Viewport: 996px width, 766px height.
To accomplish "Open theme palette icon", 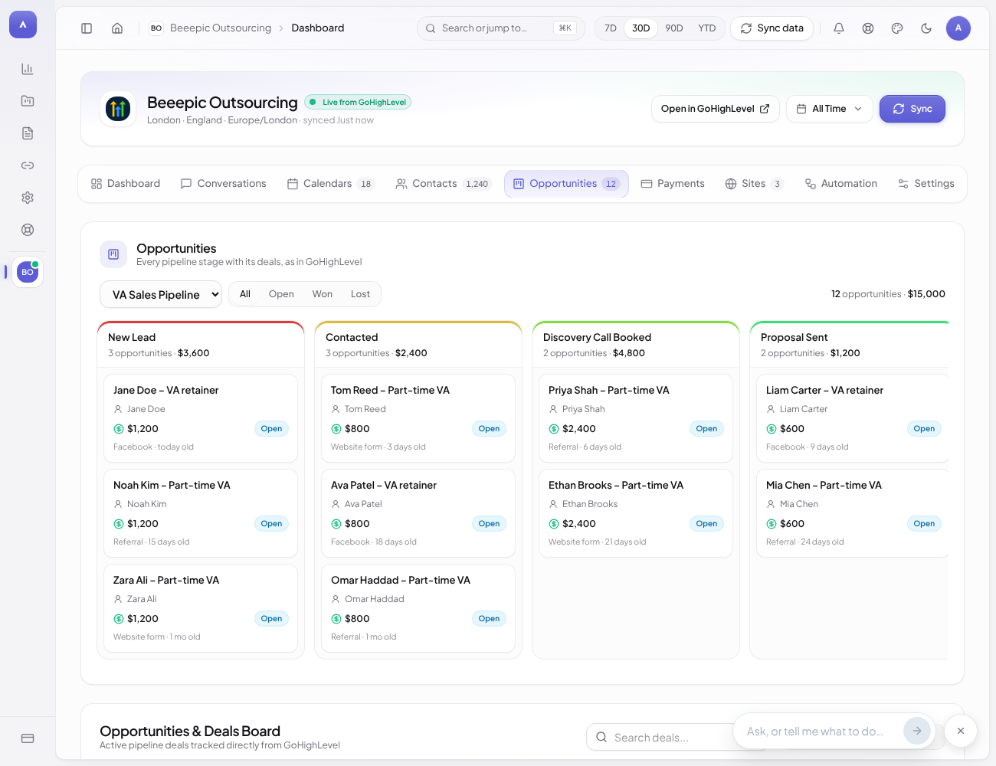I will (x=897, y=28).
